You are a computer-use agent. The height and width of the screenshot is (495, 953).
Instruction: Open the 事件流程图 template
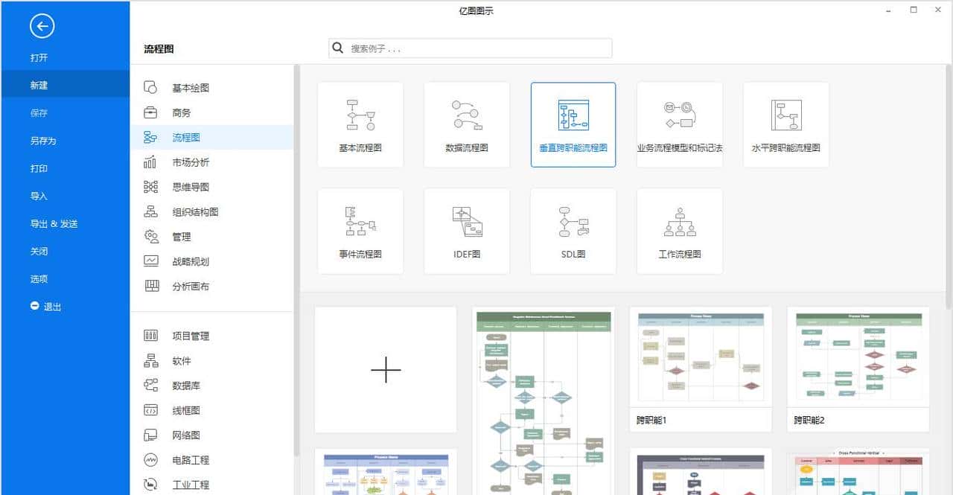click(x=360, y=231)
